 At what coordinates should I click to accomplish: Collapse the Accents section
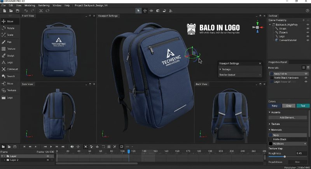270,112
